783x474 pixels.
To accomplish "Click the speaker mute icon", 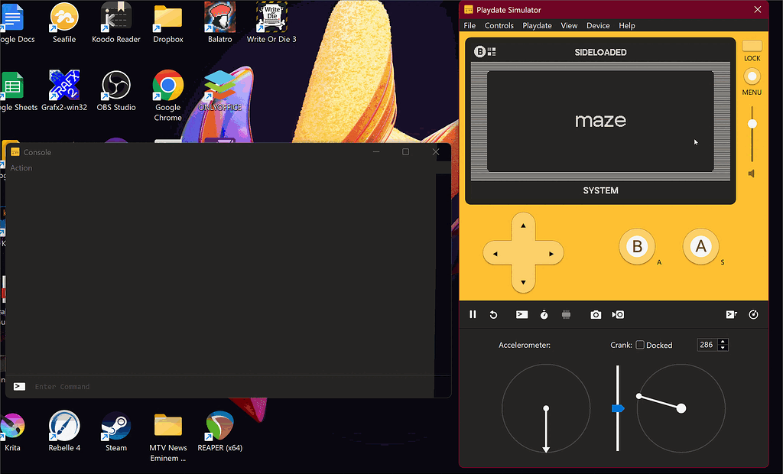I will click(751, 174).
